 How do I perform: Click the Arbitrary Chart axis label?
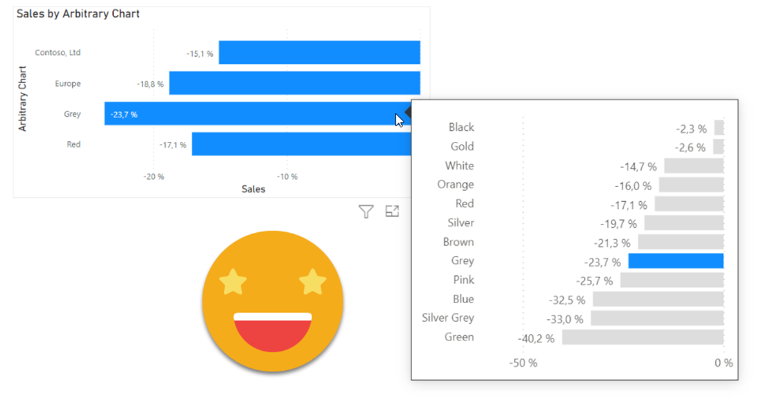pyautogui.click(x=23, y=97)
